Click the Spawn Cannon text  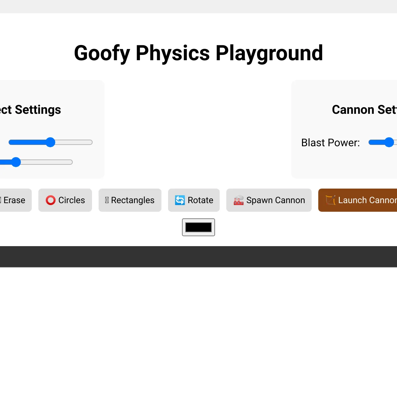pos(276,200)
